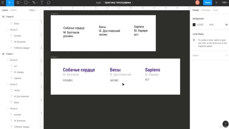This screenshot has width=229, height=129.
Task: Click the Present play icon
Action: pyautogui.click(x=216, y=3)
